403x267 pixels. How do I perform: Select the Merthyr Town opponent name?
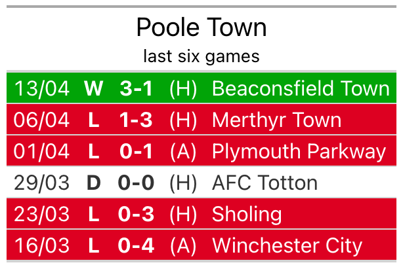pos(276,120)
